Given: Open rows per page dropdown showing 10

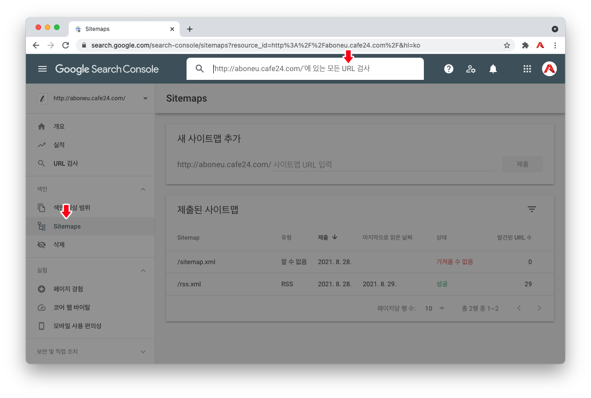Looking at the screenshot, I should point(434,308).
